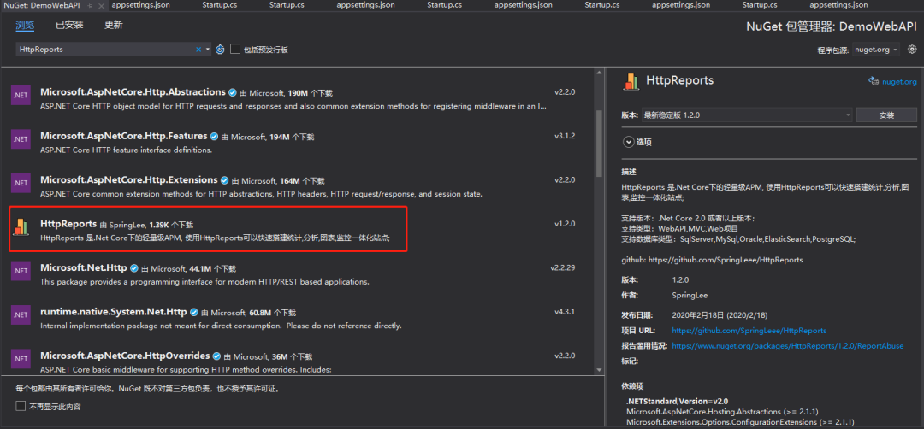The width and height of the screenshot is (924, 429).
Task: Clear the HttpReports search text
Action: [198, 50]
